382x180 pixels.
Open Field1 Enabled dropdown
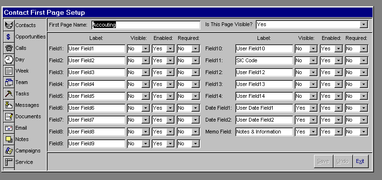[x=170, y=49]
